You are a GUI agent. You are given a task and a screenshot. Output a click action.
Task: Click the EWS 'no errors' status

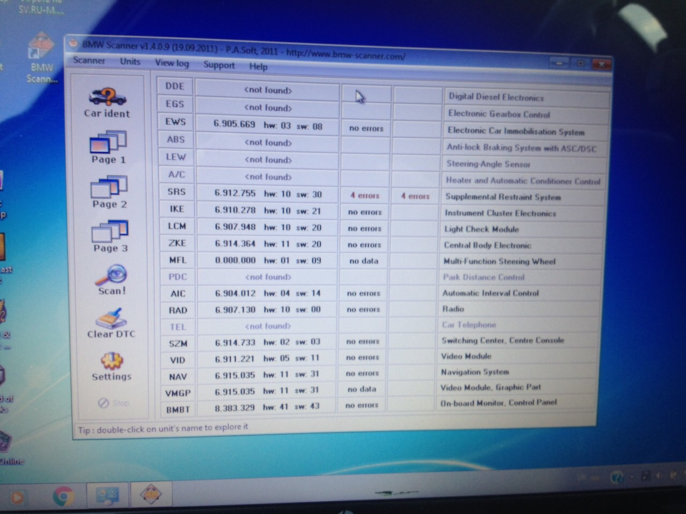pos(366,128)
